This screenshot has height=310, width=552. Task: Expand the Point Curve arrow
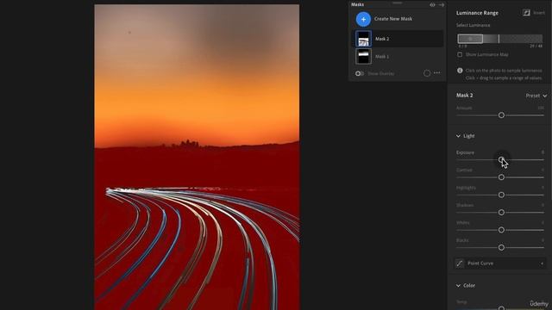(x=543, y=263)
